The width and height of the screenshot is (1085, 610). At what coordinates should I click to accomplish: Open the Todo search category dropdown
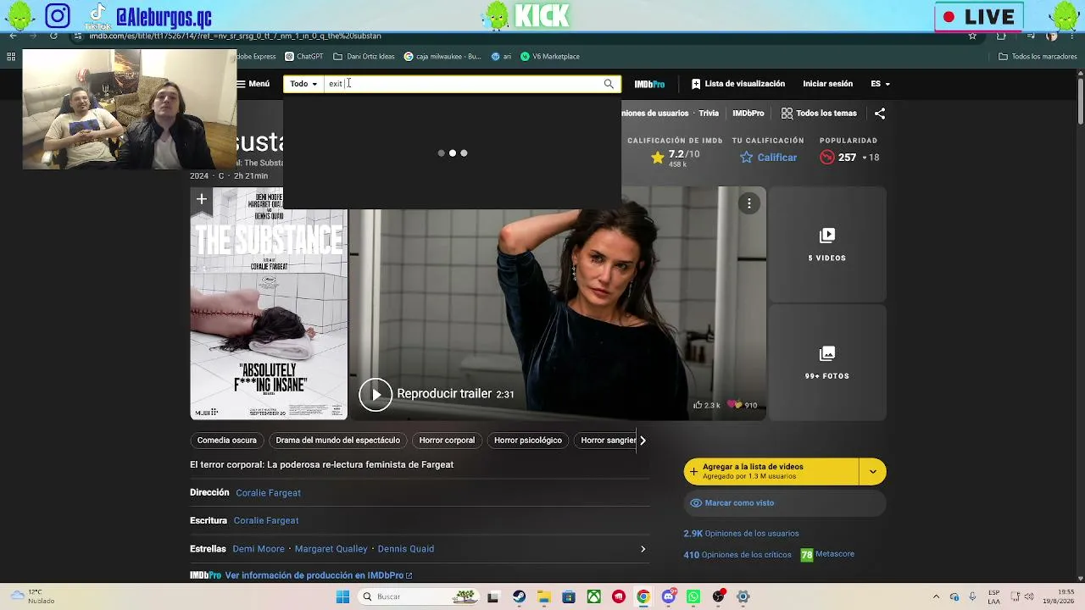click(303, 84)
